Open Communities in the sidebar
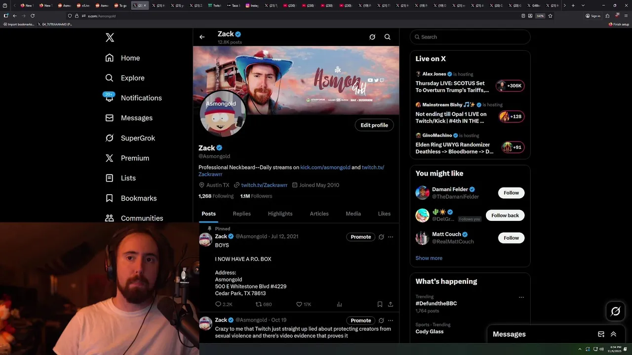Image resolution: width=632 pixels, height=355 pixels. [x=134, y=218]
